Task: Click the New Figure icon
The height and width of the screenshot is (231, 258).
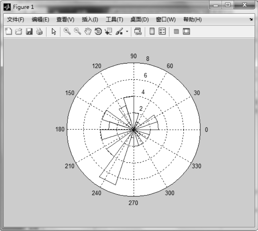Action: point(9,32)
